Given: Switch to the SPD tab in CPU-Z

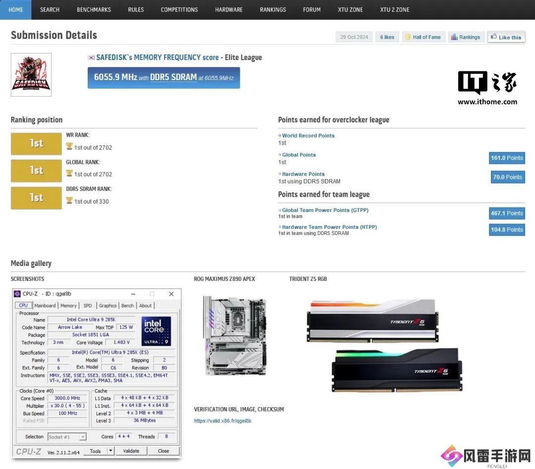Looking at the screenshot, I should [87, 306].
